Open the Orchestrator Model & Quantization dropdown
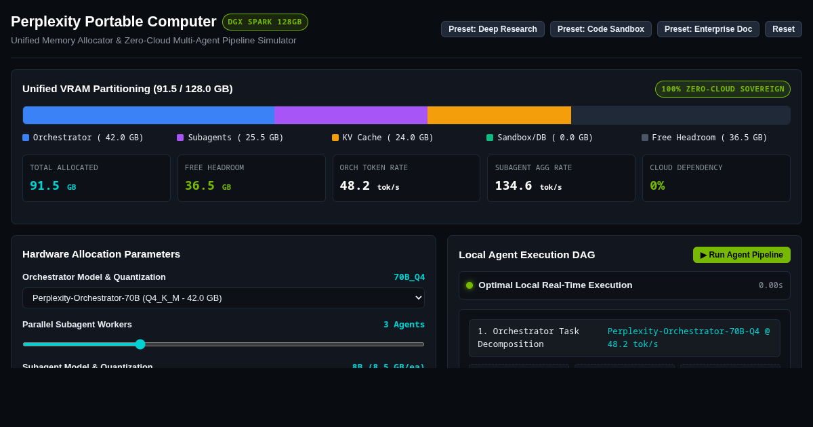The width and height of the screenshot is (813, 427). coord(224,298)
